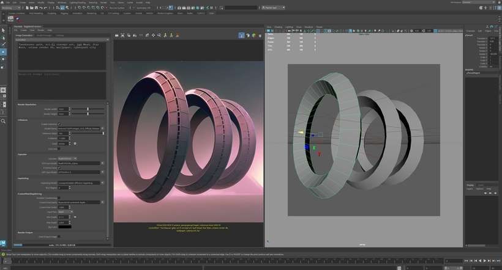Click the Lasso select tool
Screen dimensions: 502x270
[3, 37]
